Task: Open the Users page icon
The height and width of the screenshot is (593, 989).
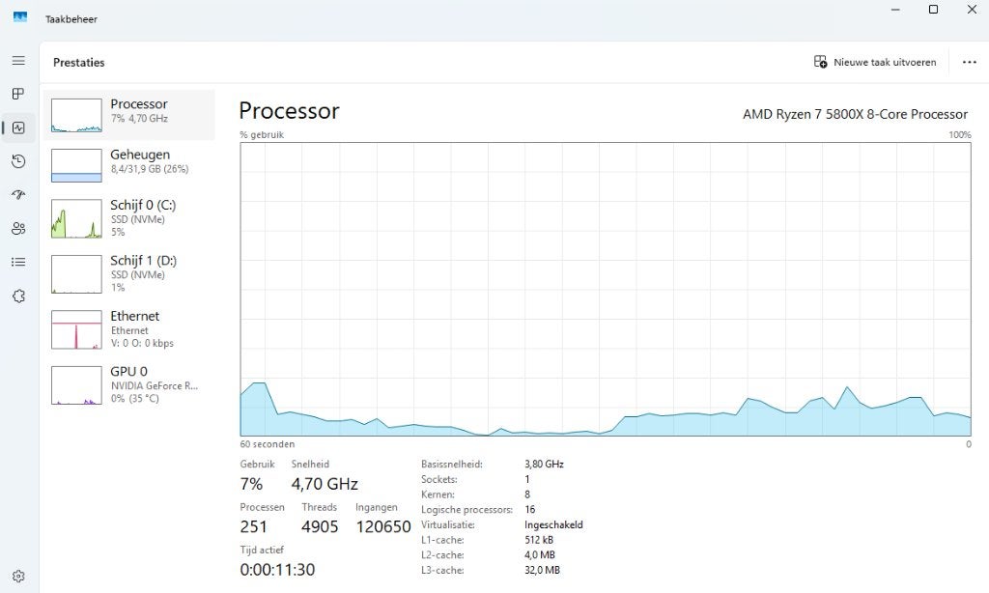Action: click(18, 228)
